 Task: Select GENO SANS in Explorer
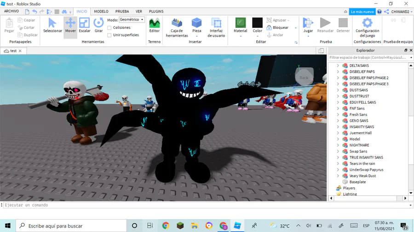click(x=358, y=121)
